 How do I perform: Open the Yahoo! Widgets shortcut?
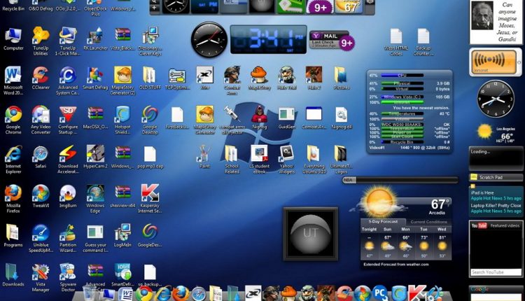click(286, 159)
